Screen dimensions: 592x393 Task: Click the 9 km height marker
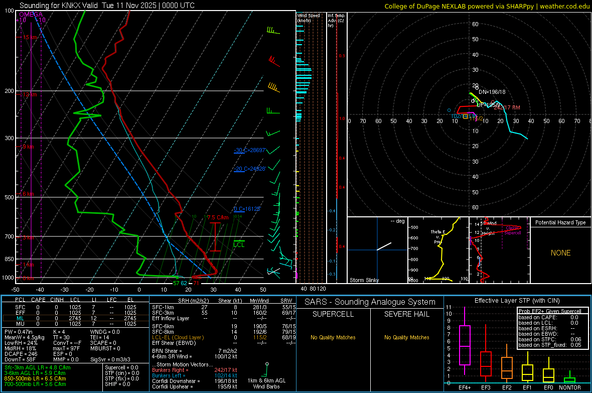click(28, 147)
